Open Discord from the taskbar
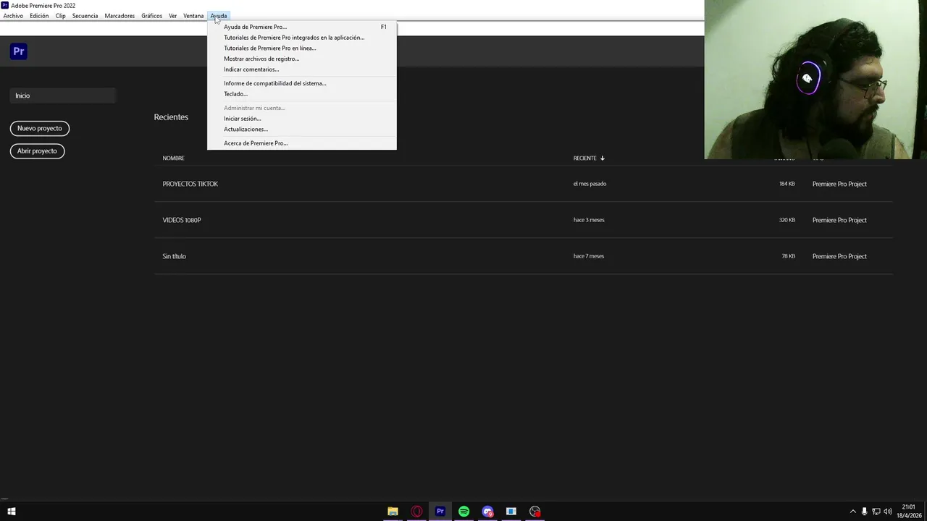This screenshot has width=927, height=521. [487, 512]
